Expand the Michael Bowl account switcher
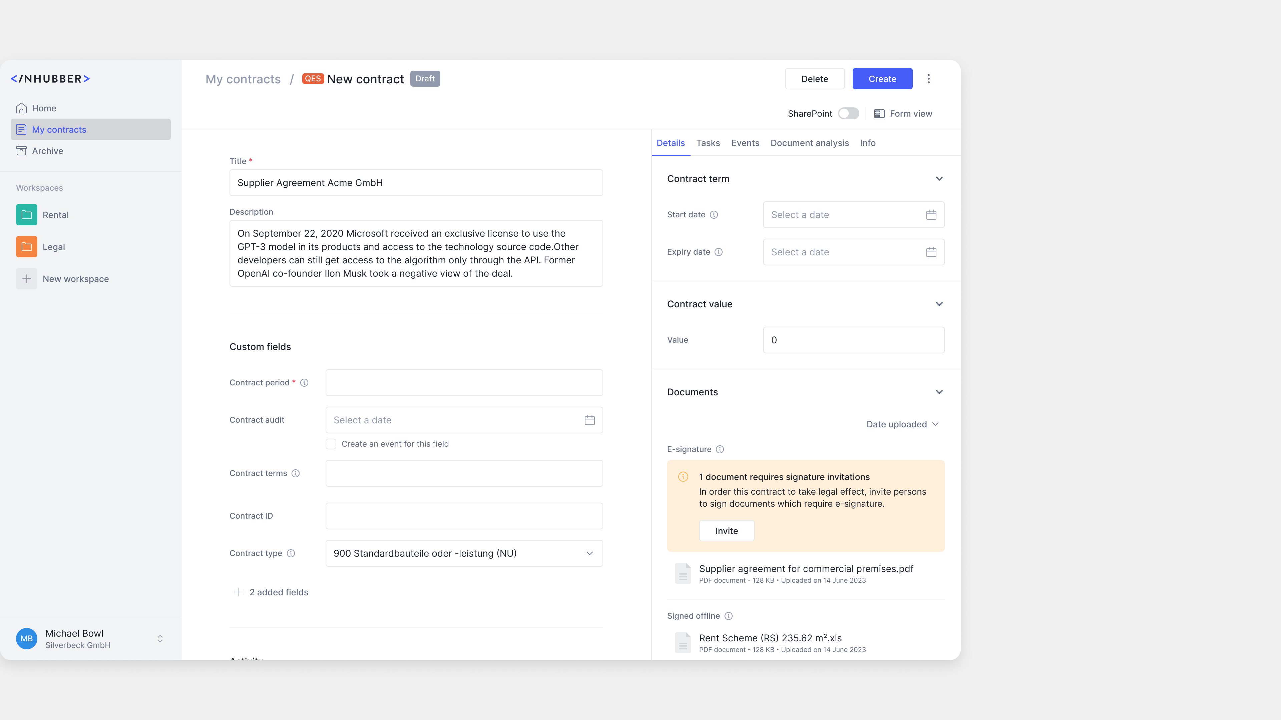The height and width of the screenshot is (720, 1281). [160, 639]
